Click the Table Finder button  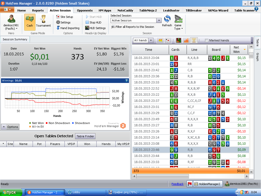coord(85,136)
